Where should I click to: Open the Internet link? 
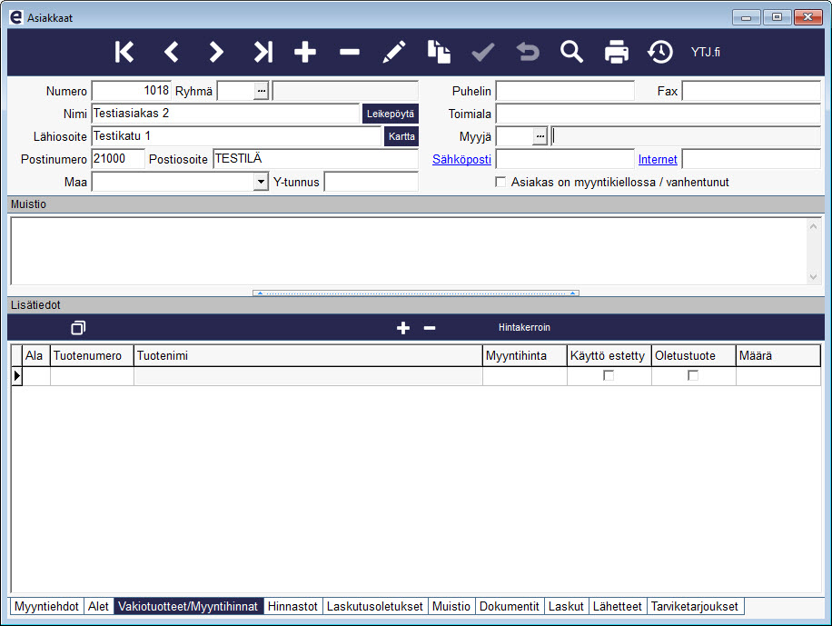pyautogui.click(x=658, y=159)
